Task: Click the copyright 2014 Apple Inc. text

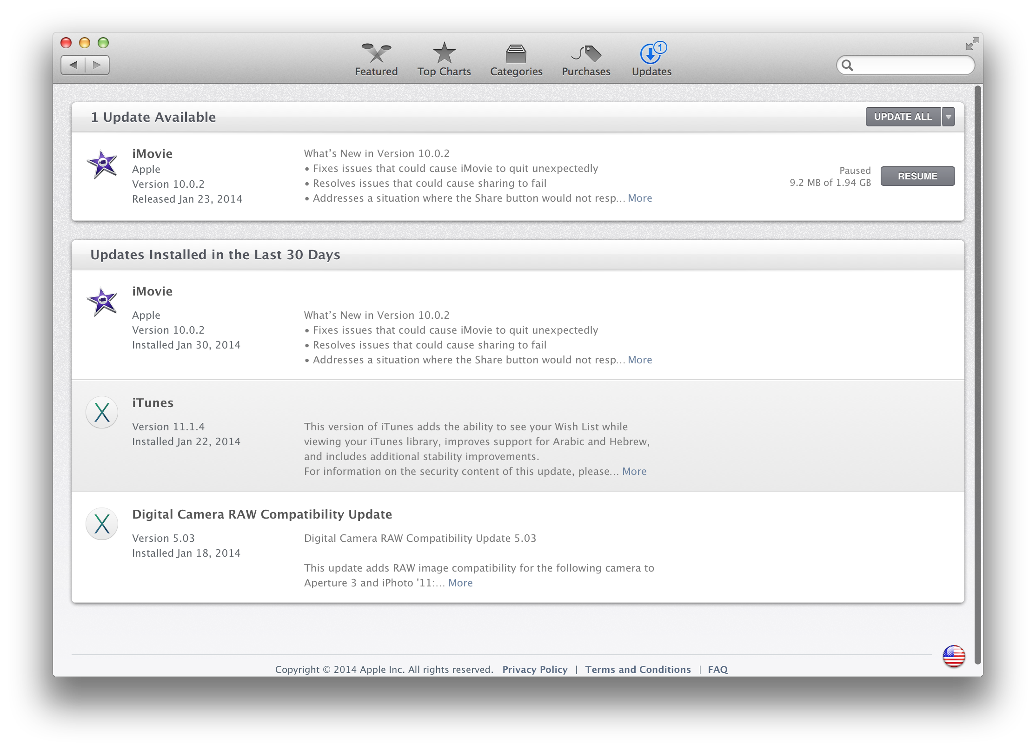Action: tap(384, 669)
